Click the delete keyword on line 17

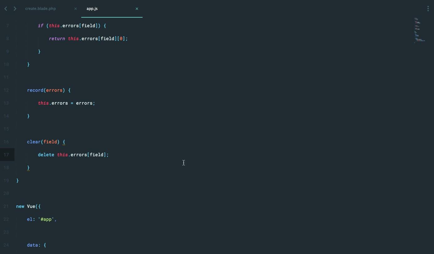pos(46,155)
